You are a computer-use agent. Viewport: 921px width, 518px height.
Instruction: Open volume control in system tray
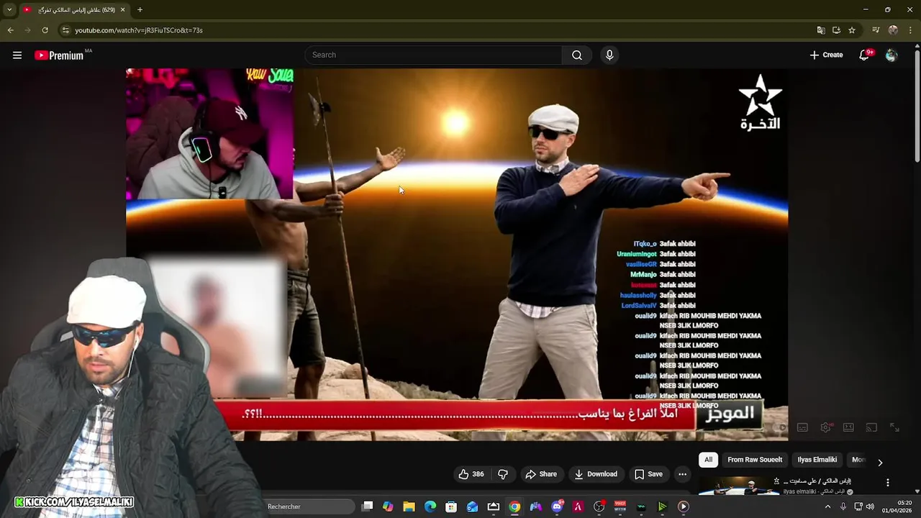click(871, 506)
